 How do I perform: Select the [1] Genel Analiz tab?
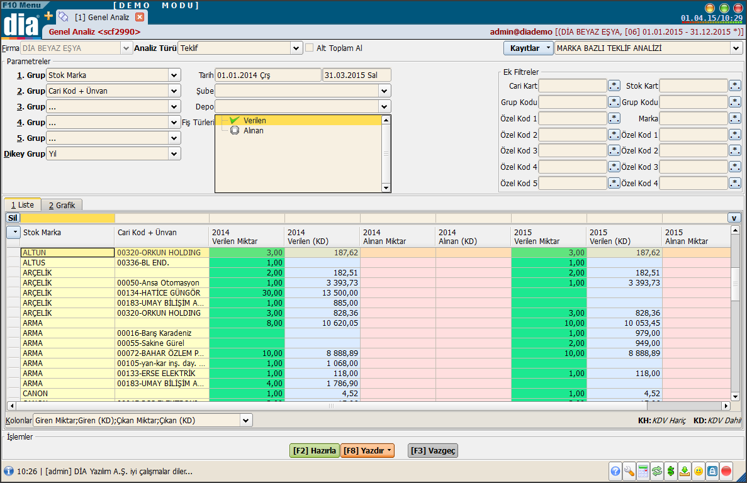(102, 17)
